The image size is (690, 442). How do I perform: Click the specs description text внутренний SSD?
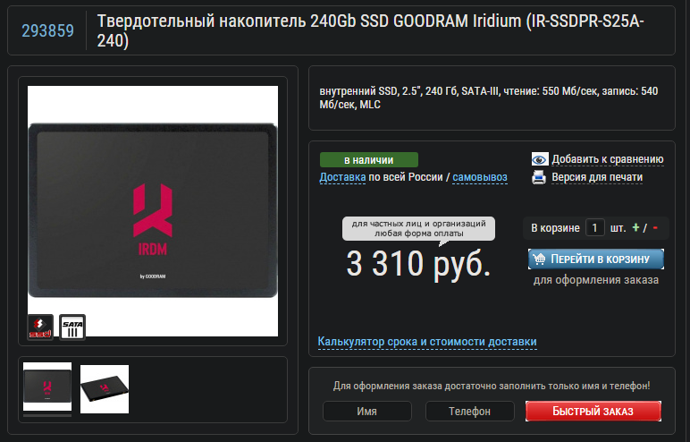click(489, 98)
